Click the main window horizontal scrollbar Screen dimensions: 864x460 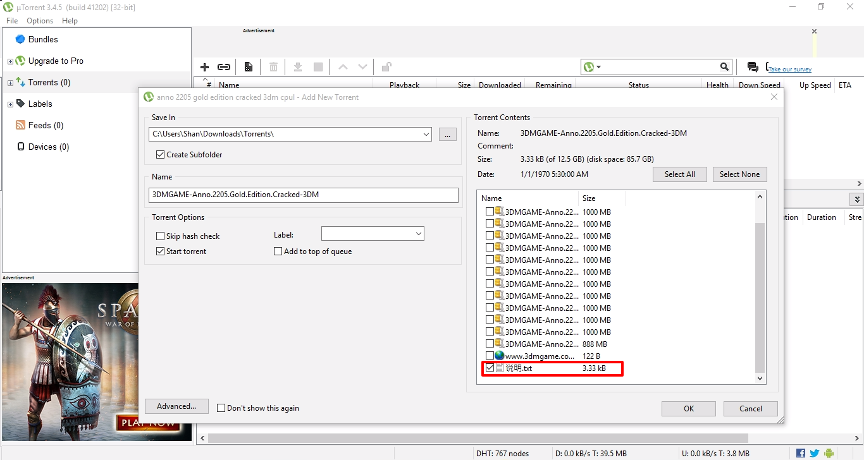coord(478,438)
